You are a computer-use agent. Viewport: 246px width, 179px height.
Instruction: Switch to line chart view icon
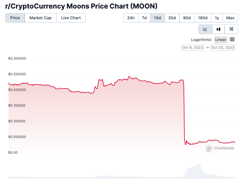tap(205, 29)
